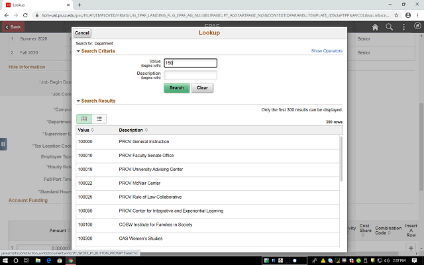Viewport: 424px width, 265px height.
Task: Click the left side panel pause tab
Action: coord(3,144)
